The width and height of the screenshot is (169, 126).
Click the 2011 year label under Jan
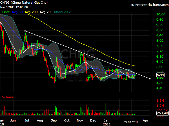107,124
